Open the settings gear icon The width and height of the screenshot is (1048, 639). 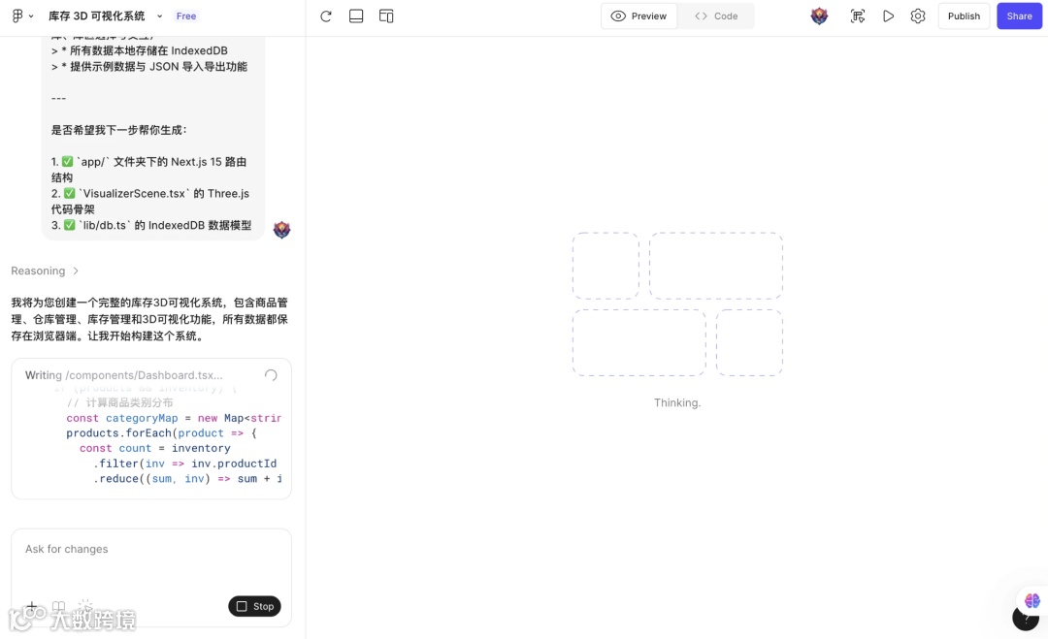tap(918, 16)
